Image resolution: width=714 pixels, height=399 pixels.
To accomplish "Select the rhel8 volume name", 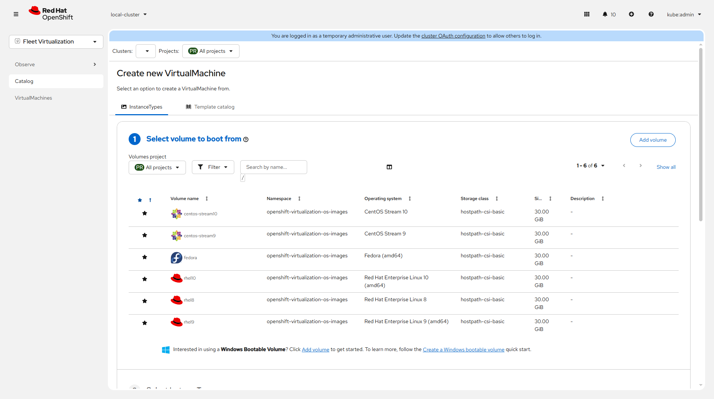I will tap(189, 300).
